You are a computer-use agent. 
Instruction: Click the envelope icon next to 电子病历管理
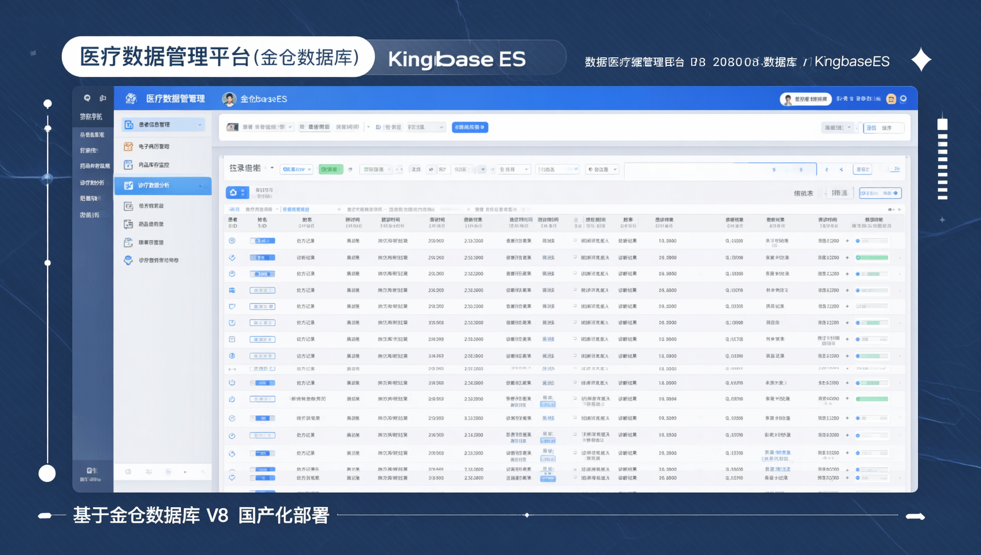tap(128, 146)
